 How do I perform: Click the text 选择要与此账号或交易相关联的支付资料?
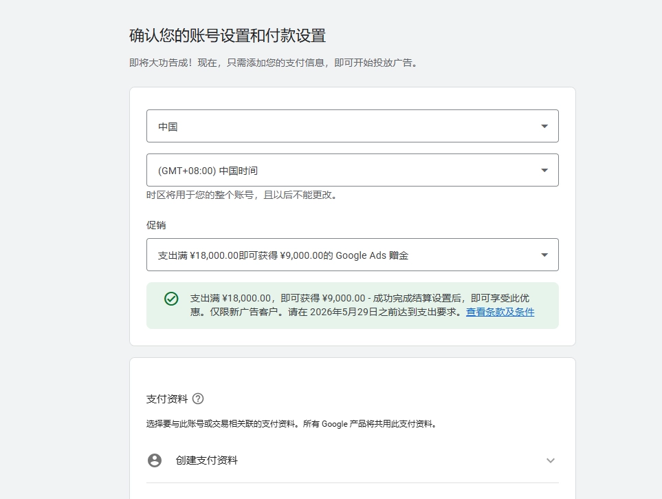[x=292, y=424]
